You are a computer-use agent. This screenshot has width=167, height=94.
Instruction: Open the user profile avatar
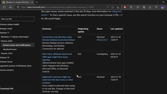(163, 7)
